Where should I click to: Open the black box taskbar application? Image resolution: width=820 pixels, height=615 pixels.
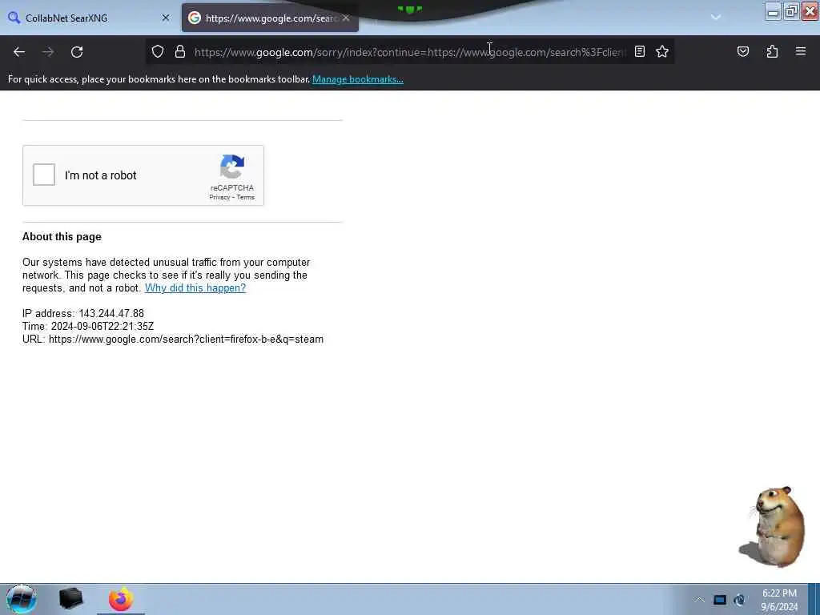pyautogui.click(x=70, y=599)
